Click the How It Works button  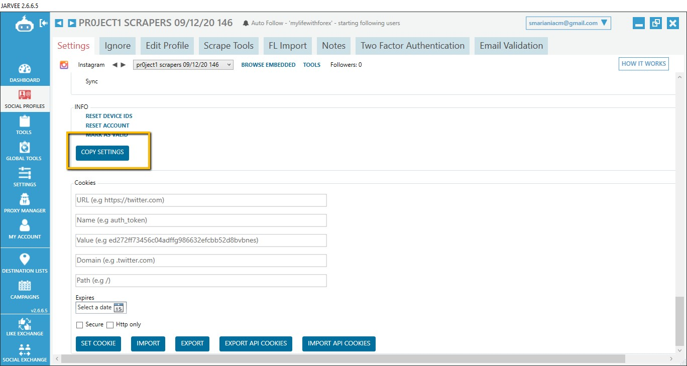click(644, 64)
